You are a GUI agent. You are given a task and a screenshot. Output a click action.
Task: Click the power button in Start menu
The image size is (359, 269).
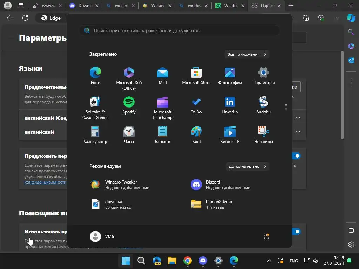[x=266, y=236]
